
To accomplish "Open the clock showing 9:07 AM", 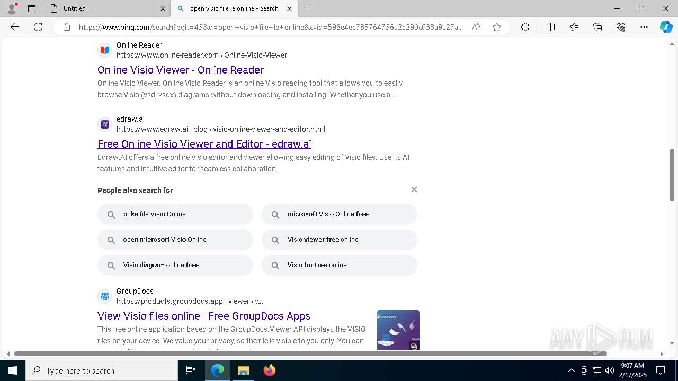I will (x=632, y=370).
